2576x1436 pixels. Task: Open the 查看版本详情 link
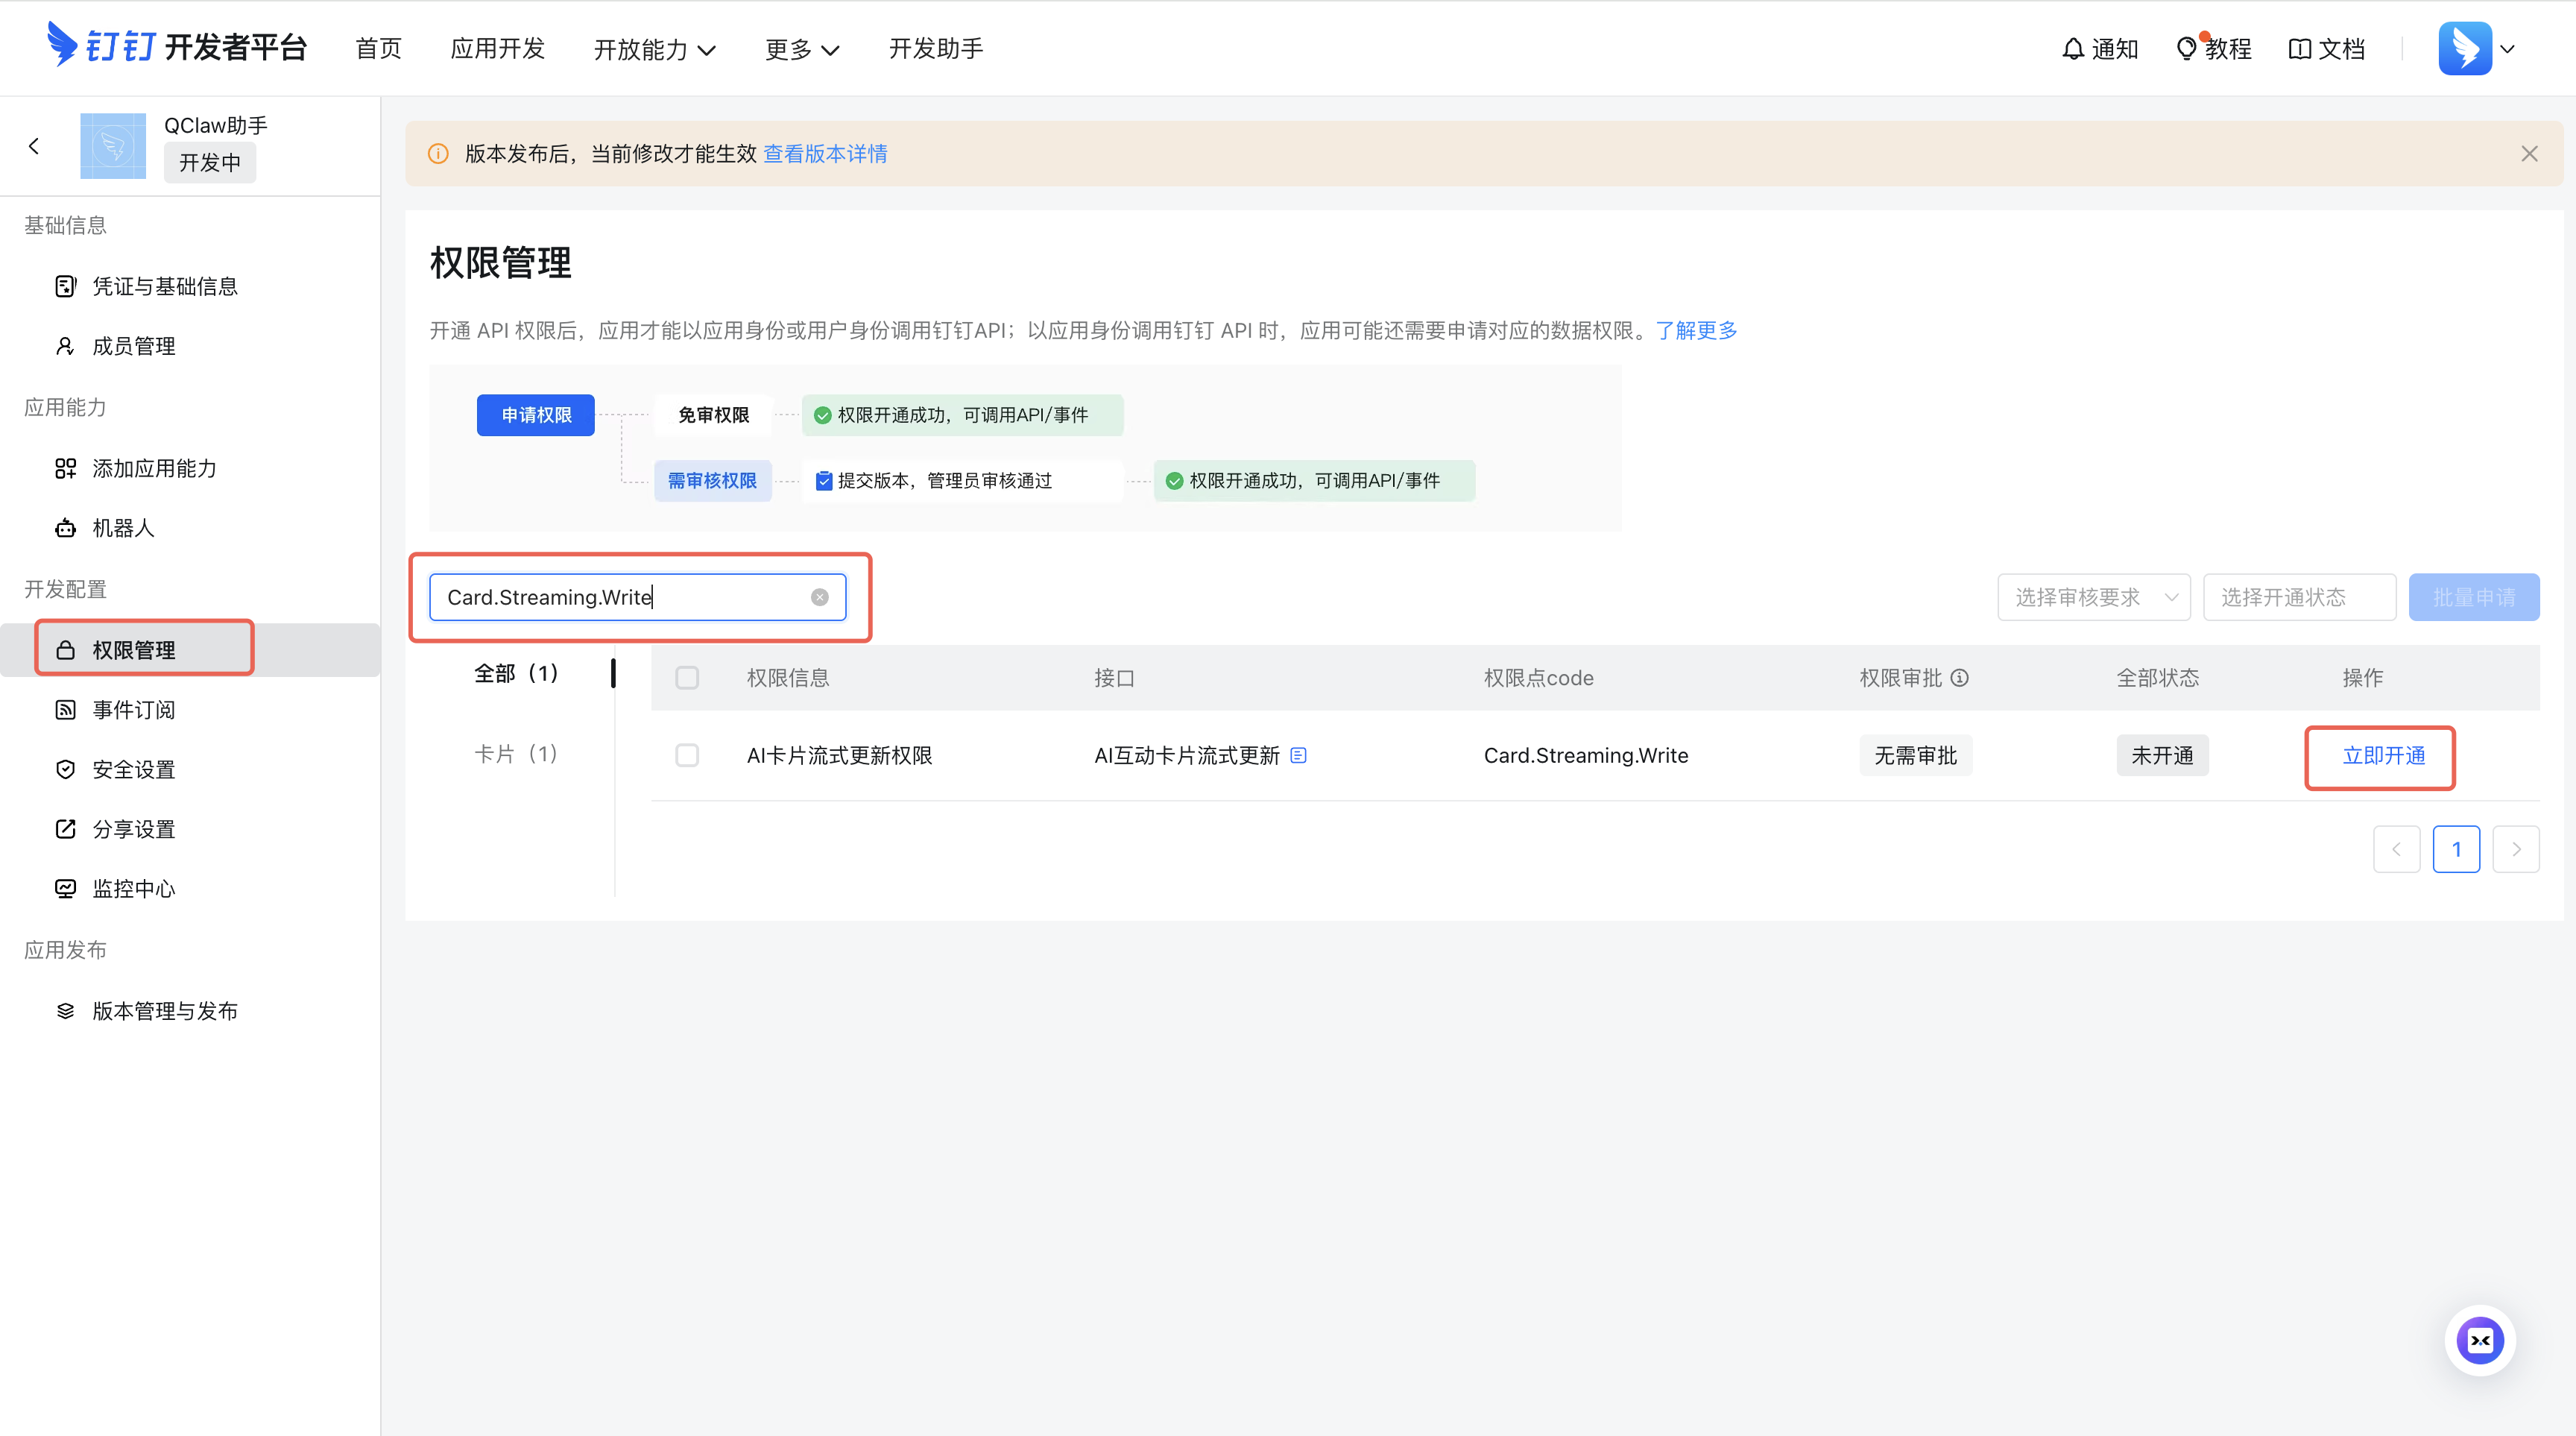825,153
